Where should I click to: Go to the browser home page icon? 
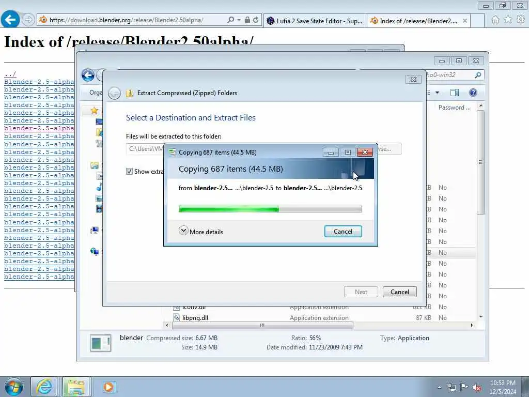(495, 20)
